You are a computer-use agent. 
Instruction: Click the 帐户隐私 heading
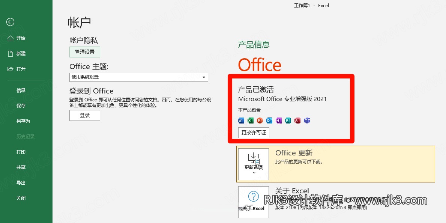click(84, 40)
